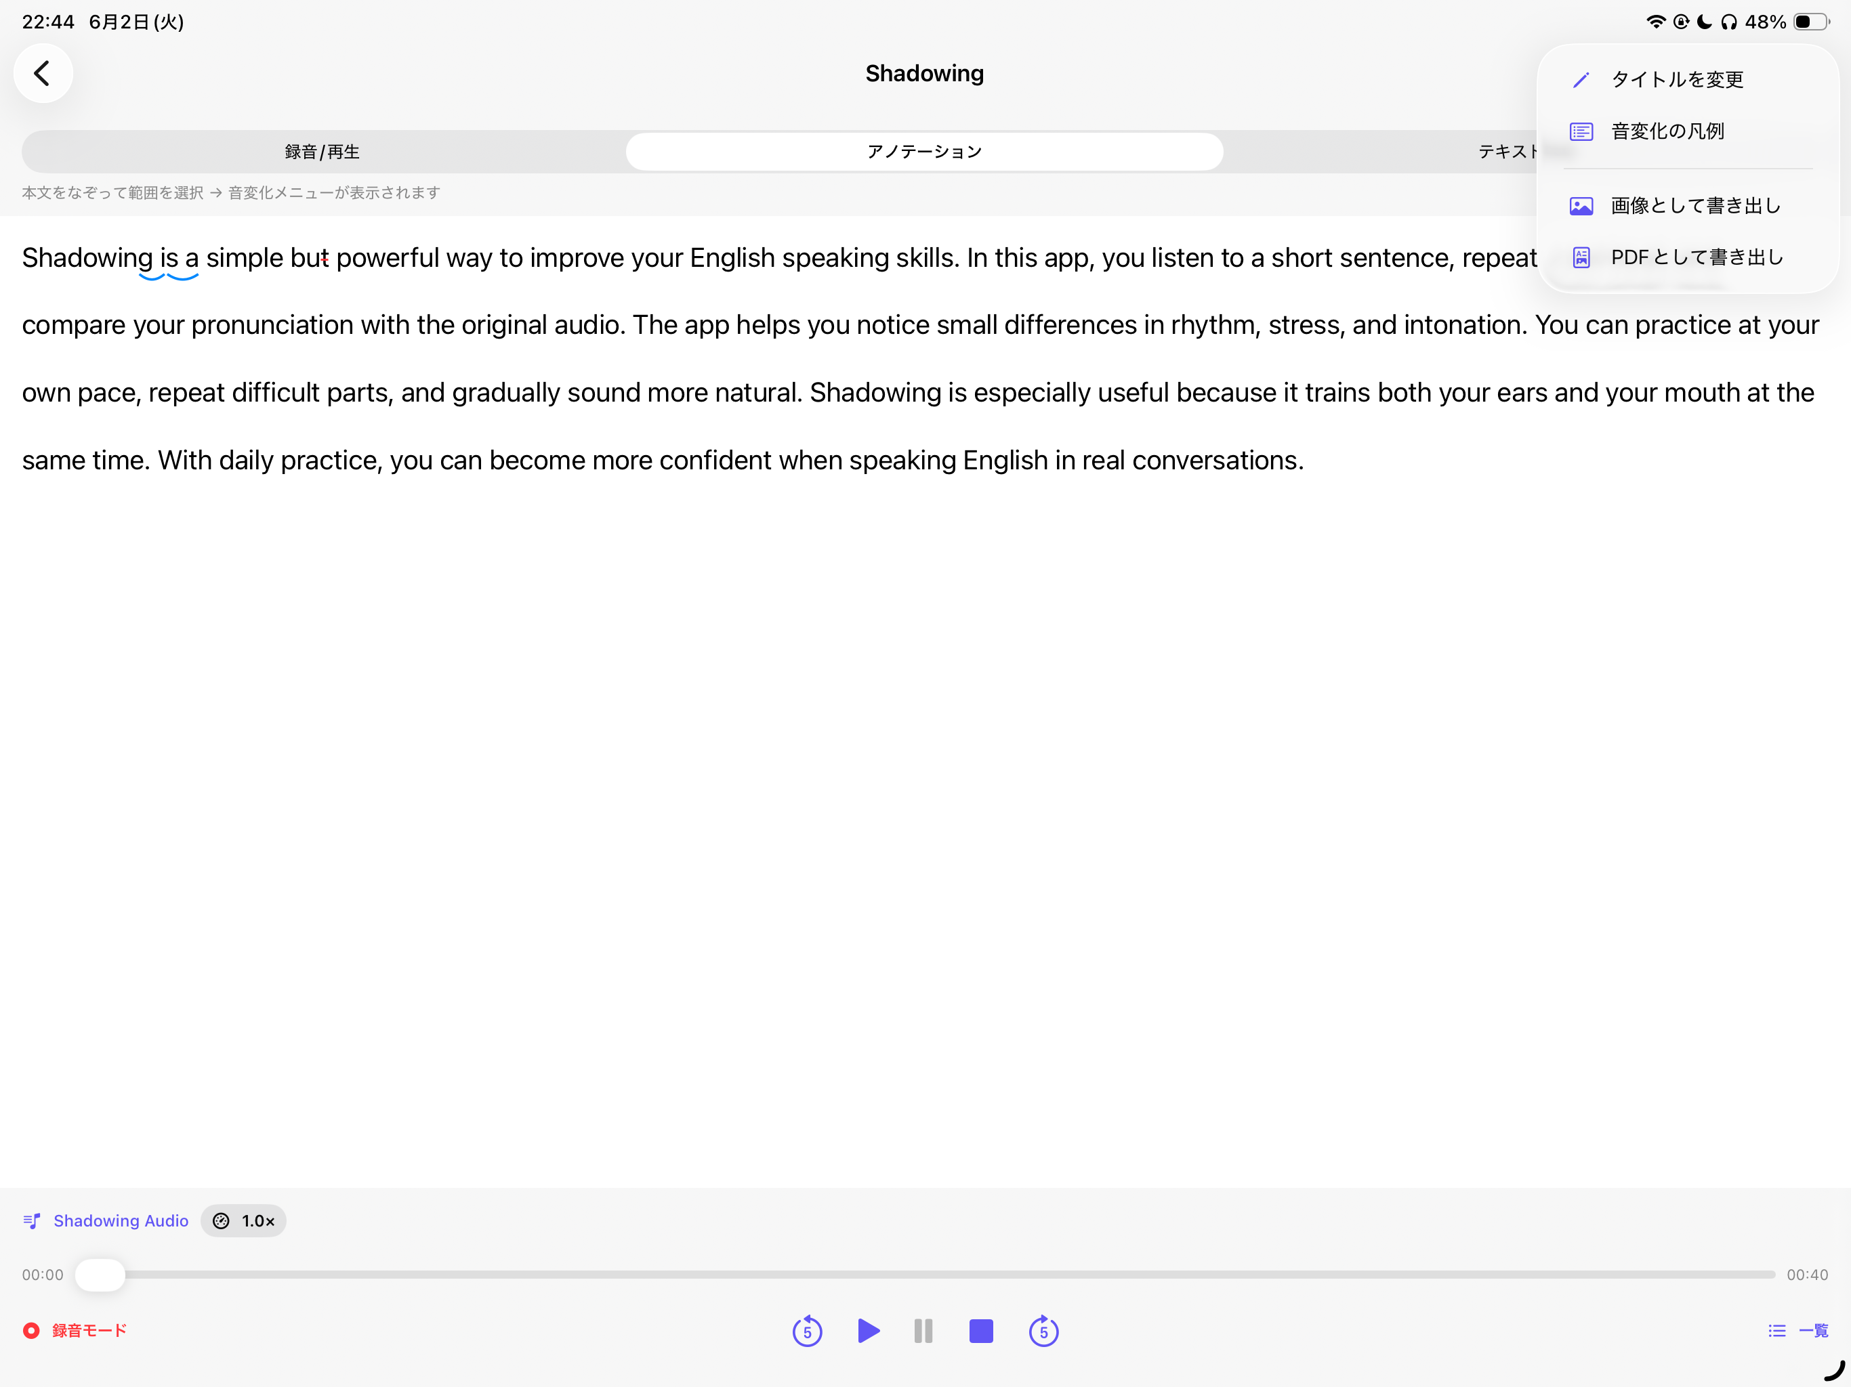Click the word "conversations" in the passage
This screenshot has height=1387, width=1851.
pos(1214,460)
